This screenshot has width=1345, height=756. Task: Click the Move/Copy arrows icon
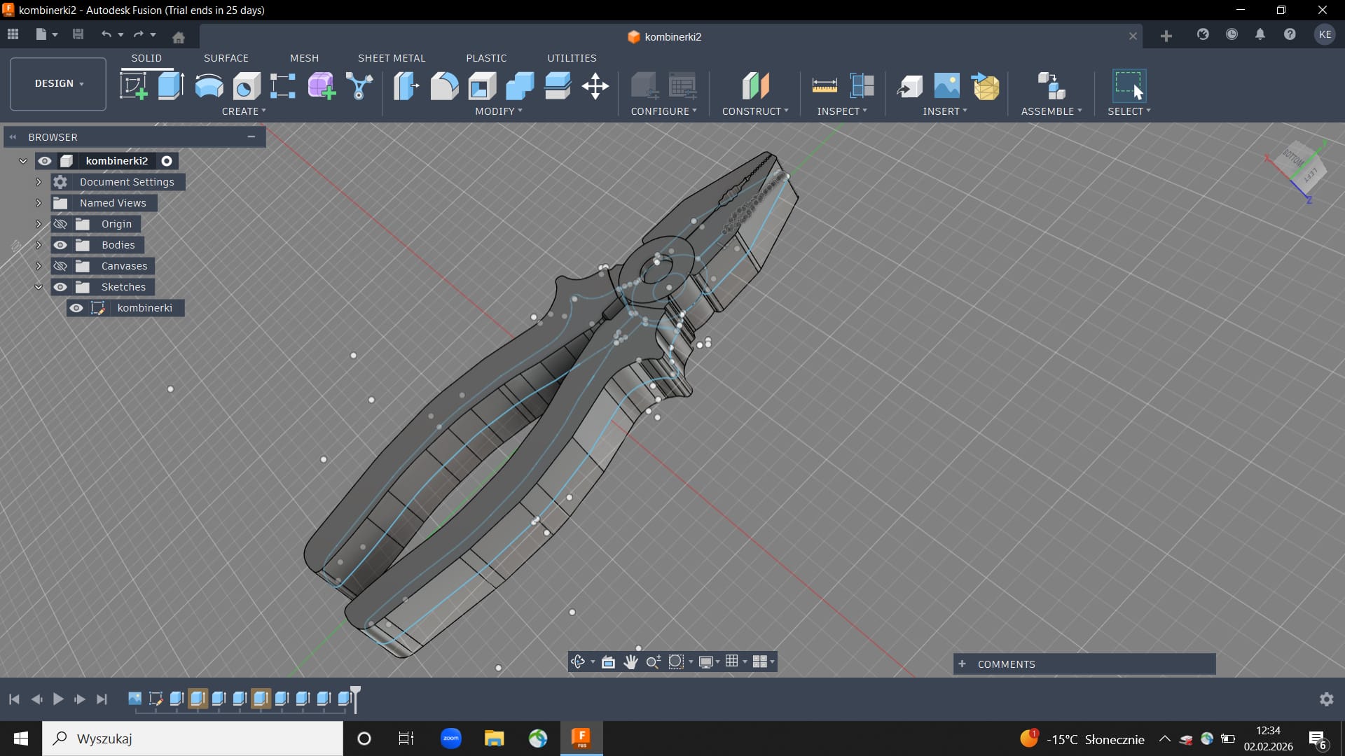pyautogui.click(x=595, y=86)
